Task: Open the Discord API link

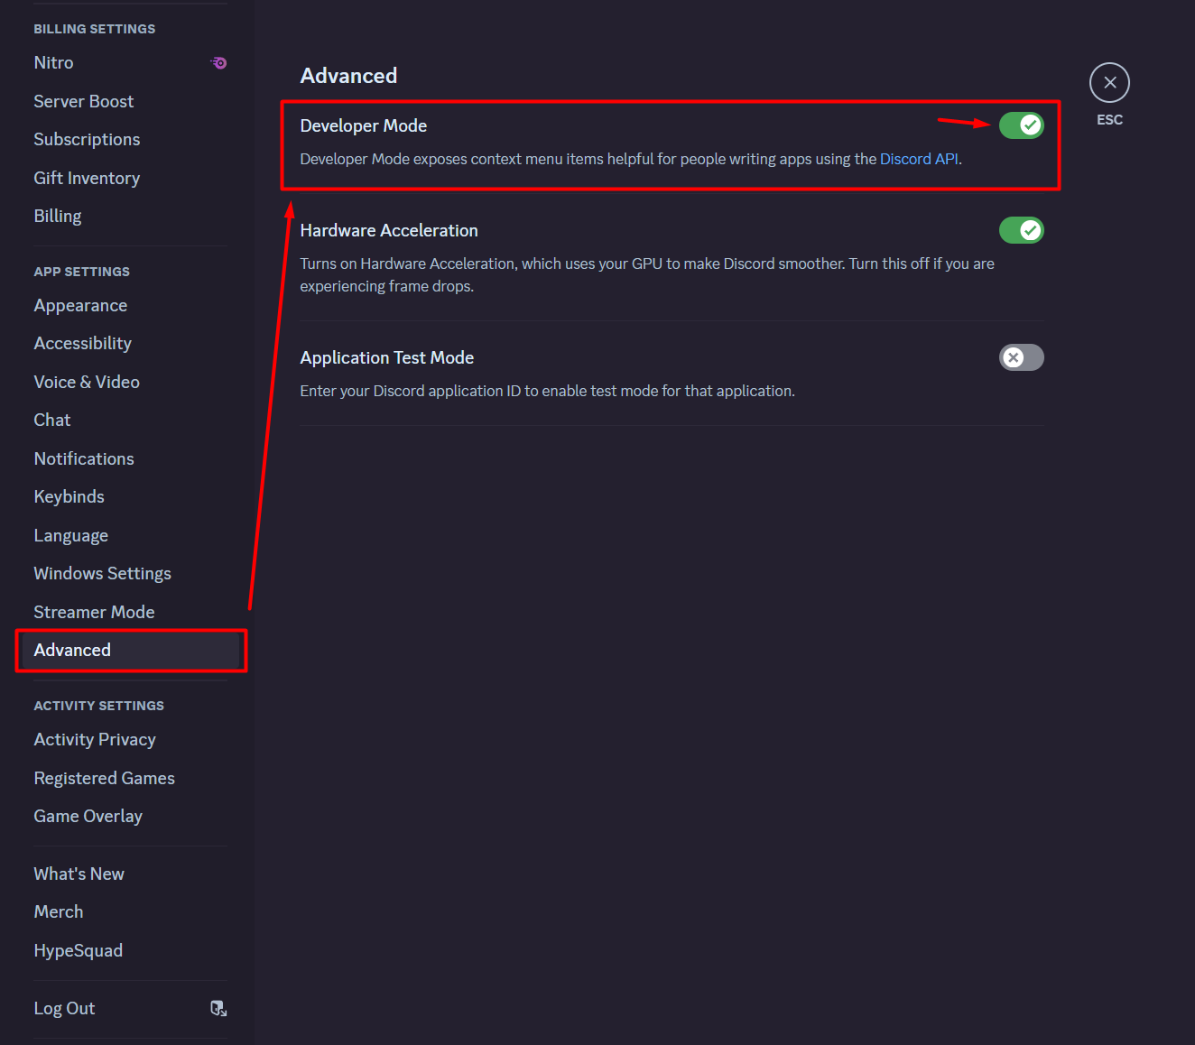Action: pyautogui.click(x=919, y=159)
